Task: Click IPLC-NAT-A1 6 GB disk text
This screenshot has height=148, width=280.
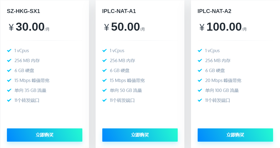Action: coord(119,70)
